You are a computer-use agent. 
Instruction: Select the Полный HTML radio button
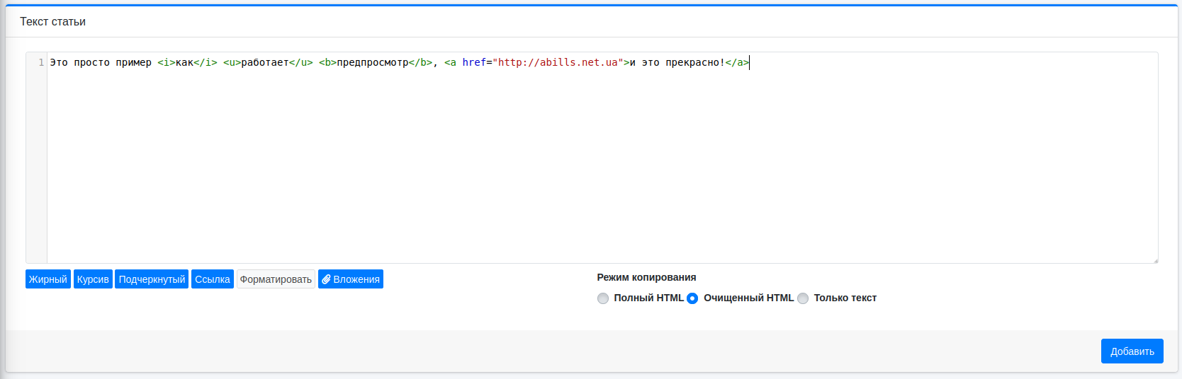point(603,298)
